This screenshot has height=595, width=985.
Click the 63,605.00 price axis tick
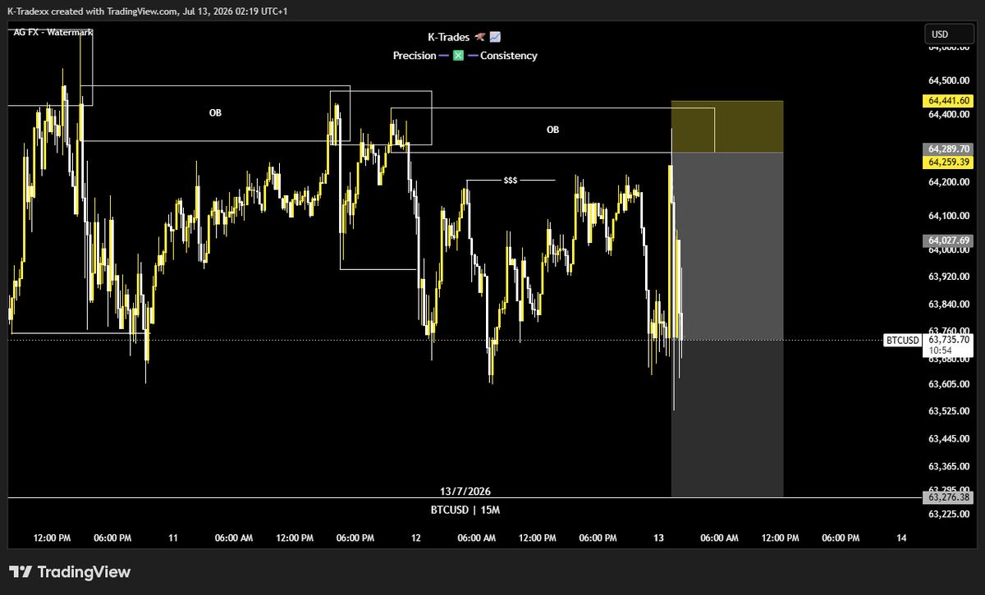(x=949, y=384)
